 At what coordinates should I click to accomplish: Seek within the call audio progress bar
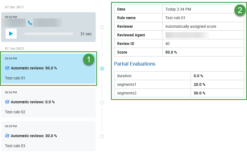[49, 34]
